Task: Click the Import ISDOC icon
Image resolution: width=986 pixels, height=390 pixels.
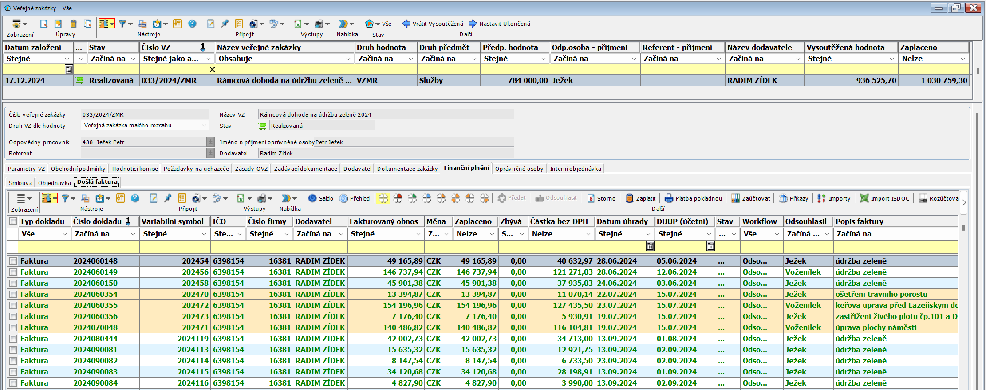Action: (x=864, y=198)
